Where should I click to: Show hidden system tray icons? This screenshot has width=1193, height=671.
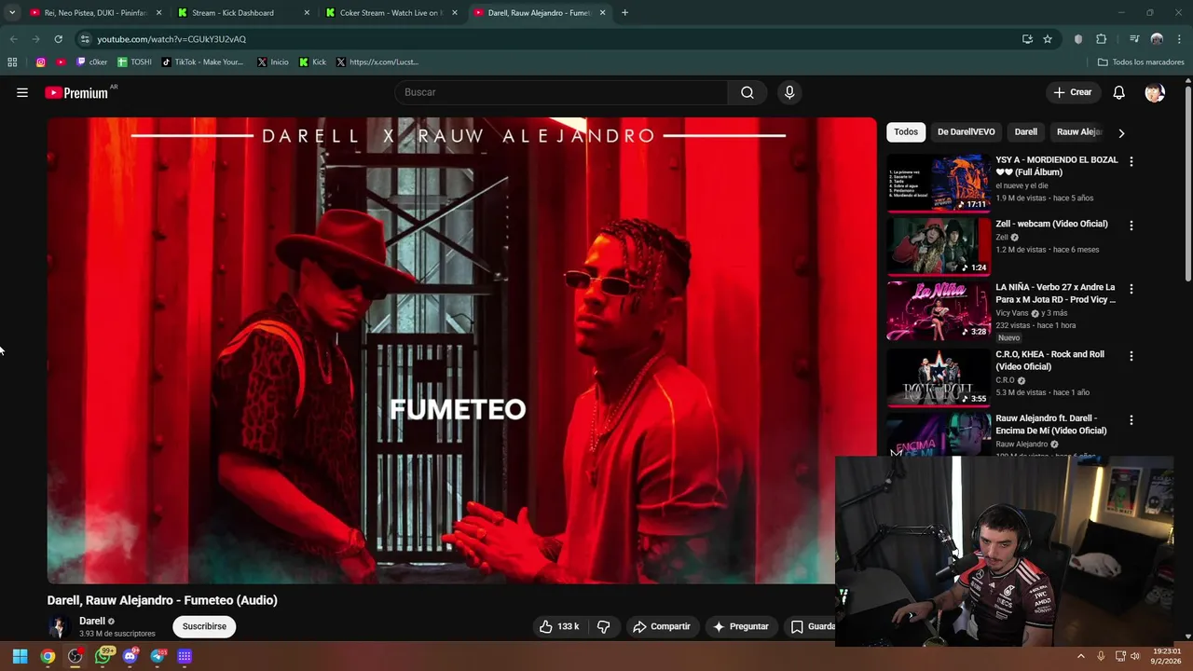[x=1081, y=656]
